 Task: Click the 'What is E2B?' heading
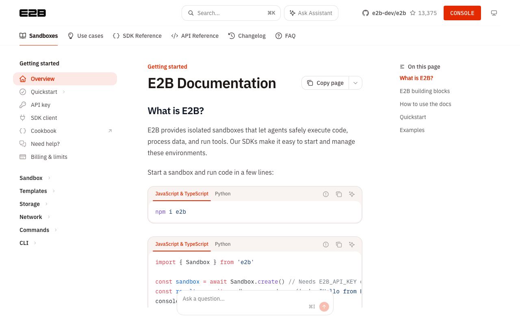[x=175, y=110]
